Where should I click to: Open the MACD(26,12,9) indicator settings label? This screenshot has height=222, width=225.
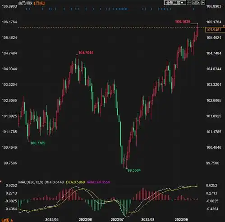(31, 182)
